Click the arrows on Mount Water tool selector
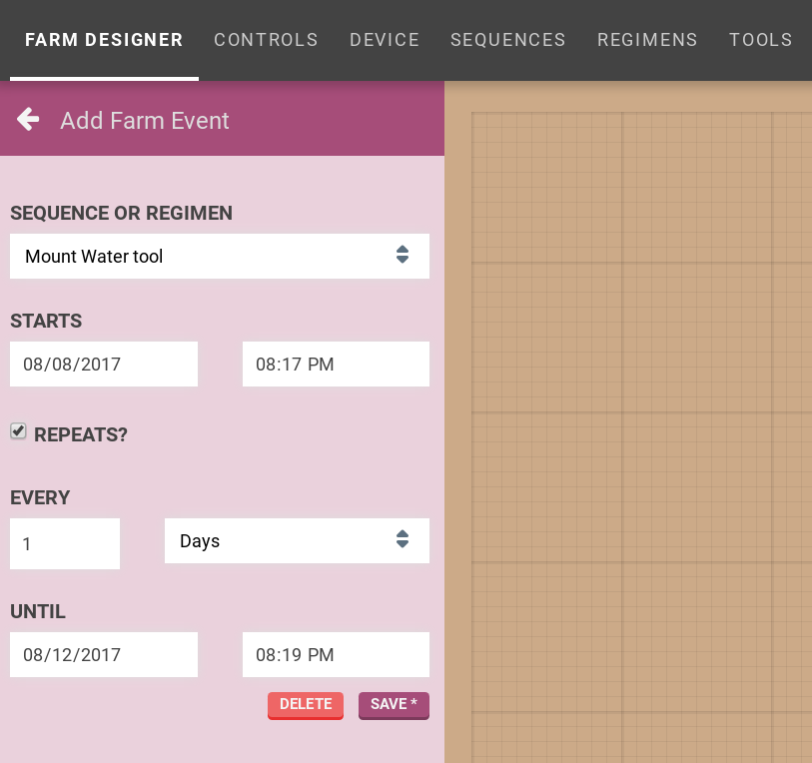 tap(403, 255)
